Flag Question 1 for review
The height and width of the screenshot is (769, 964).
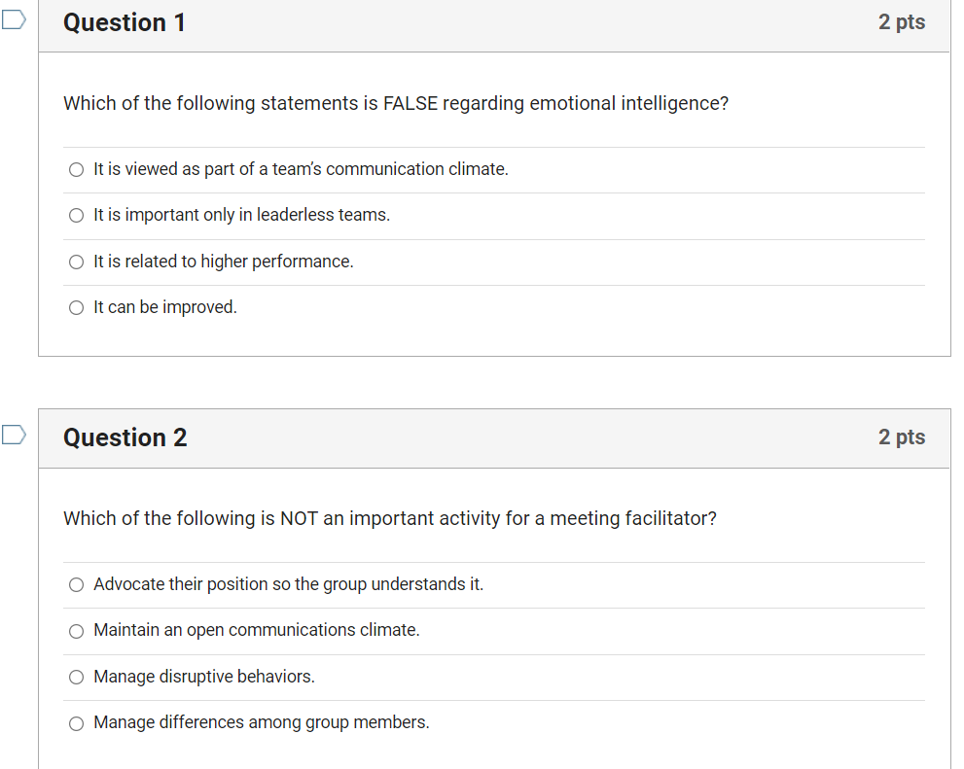point(14,18)
